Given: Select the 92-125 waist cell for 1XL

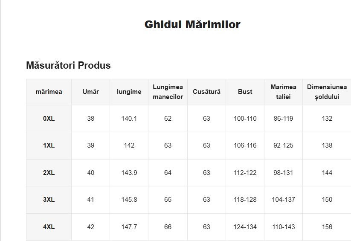Looking at the screenshot, I should coord(284,145).
